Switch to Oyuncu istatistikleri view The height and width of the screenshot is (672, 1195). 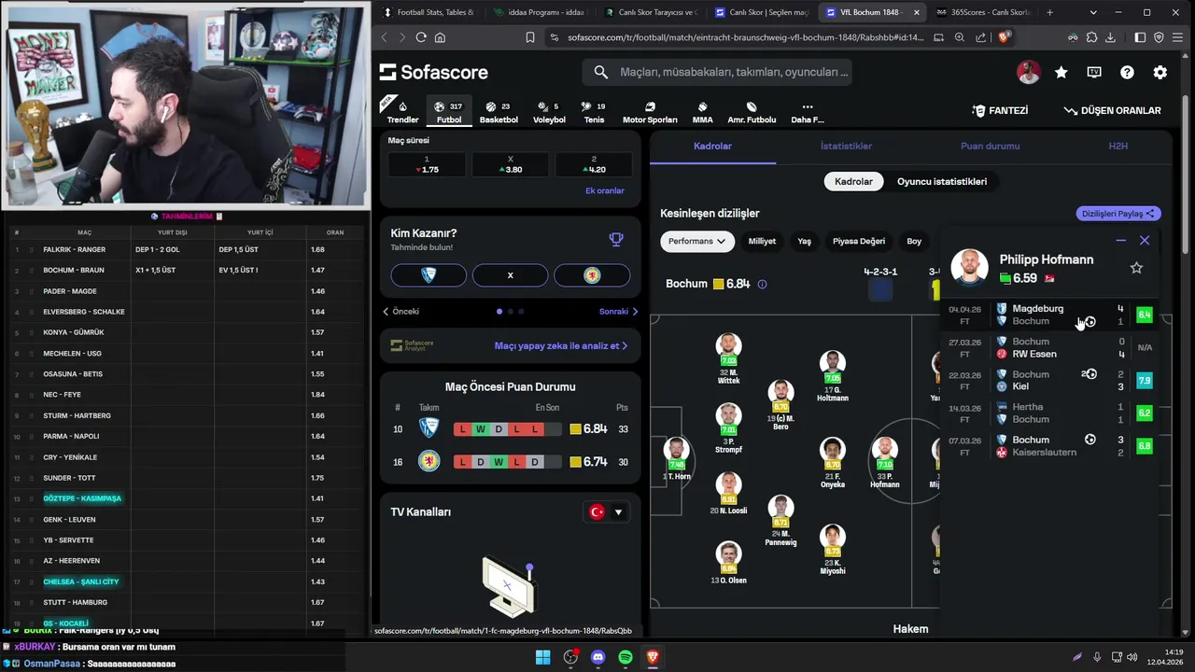pyautogui.click(x=942, y=182)
